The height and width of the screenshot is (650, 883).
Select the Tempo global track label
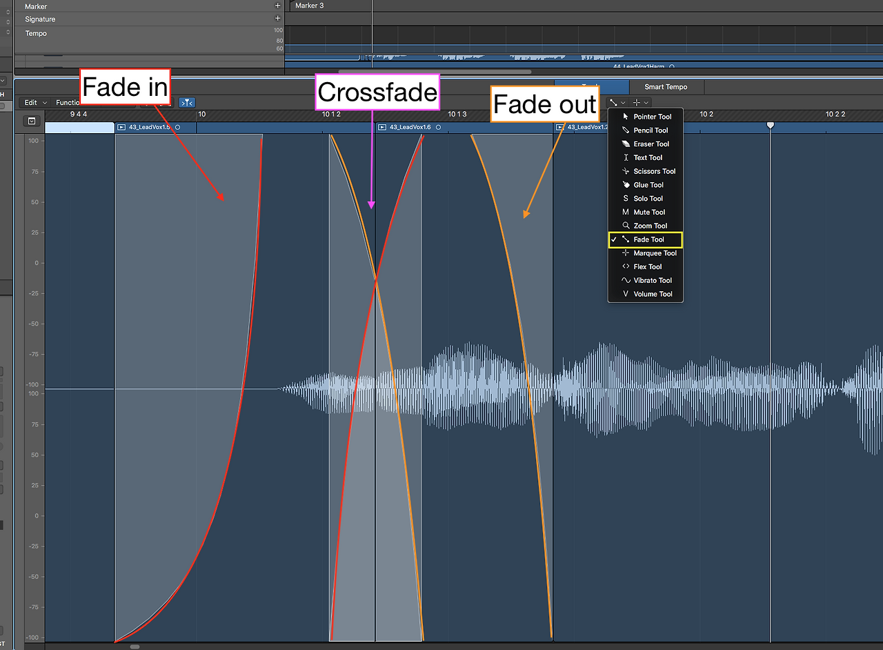pos(36,33)
